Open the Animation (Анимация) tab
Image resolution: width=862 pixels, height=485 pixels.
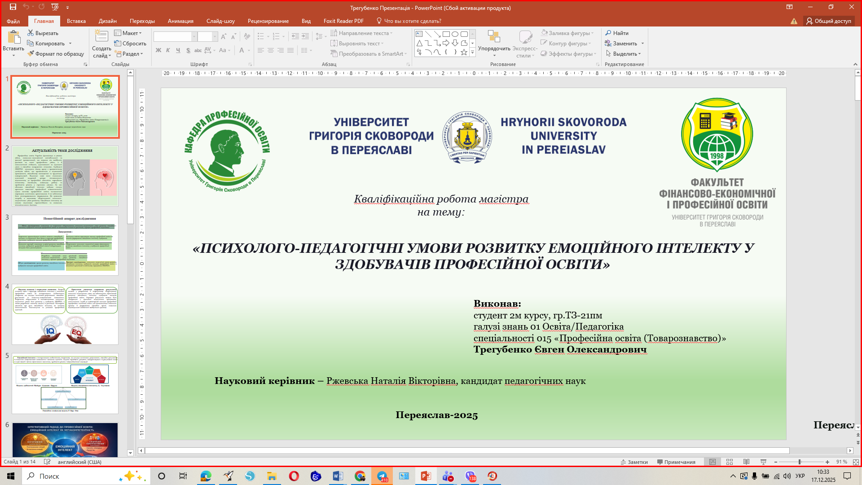point(180,21)
